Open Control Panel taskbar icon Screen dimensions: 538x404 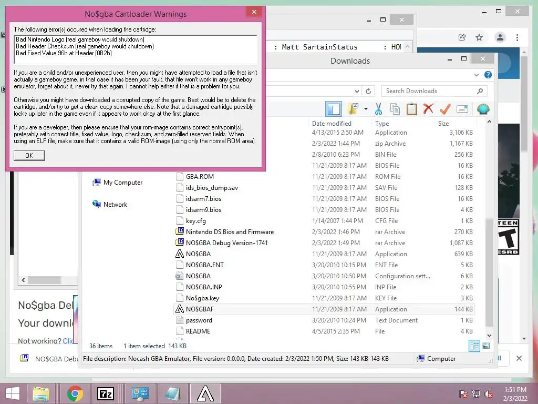(140, 393)
